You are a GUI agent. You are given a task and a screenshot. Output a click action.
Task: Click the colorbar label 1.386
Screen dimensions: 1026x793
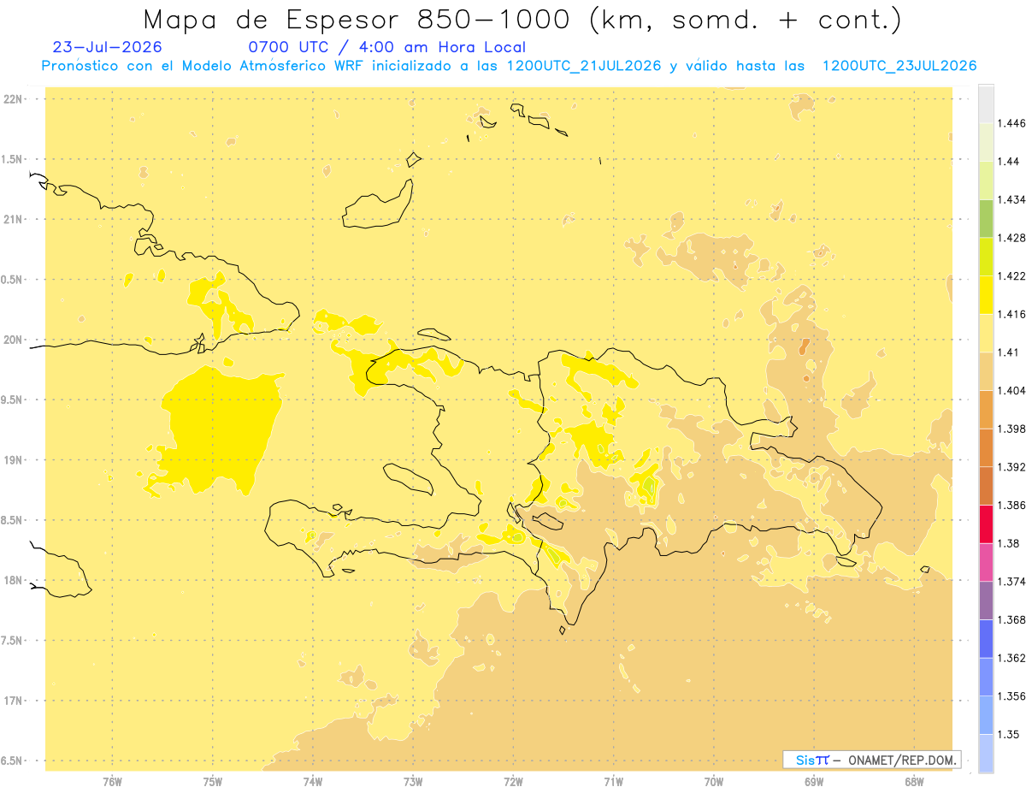tap(1011, 506)
